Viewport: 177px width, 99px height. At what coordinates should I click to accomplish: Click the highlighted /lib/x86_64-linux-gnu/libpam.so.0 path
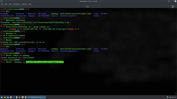point(45,62)
